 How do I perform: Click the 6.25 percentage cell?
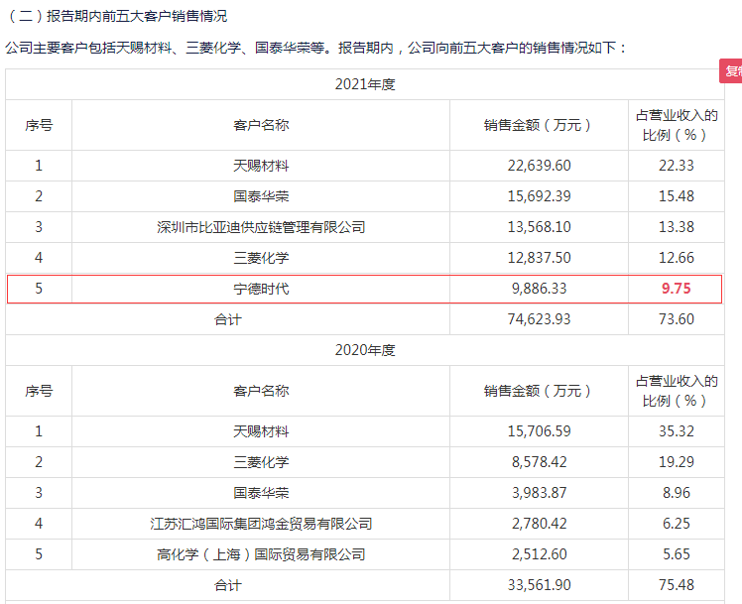pyautogui.click(x=677, y=524)
